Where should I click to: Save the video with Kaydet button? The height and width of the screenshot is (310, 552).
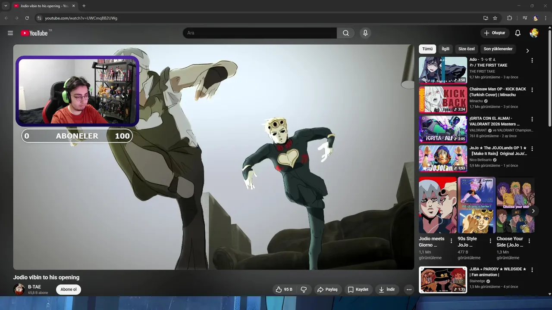(358, 290)
